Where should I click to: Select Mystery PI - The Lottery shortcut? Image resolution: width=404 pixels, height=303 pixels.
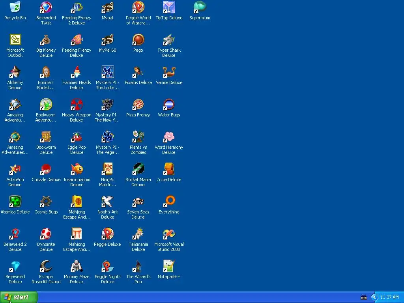click(107, 72)
